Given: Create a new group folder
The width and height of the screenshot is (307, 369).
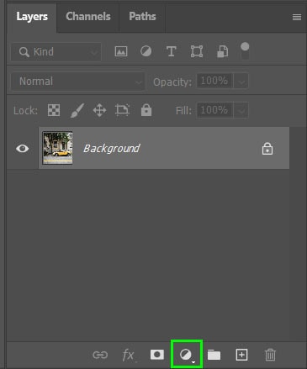Looking at the screenshot, I should point(214,355).
